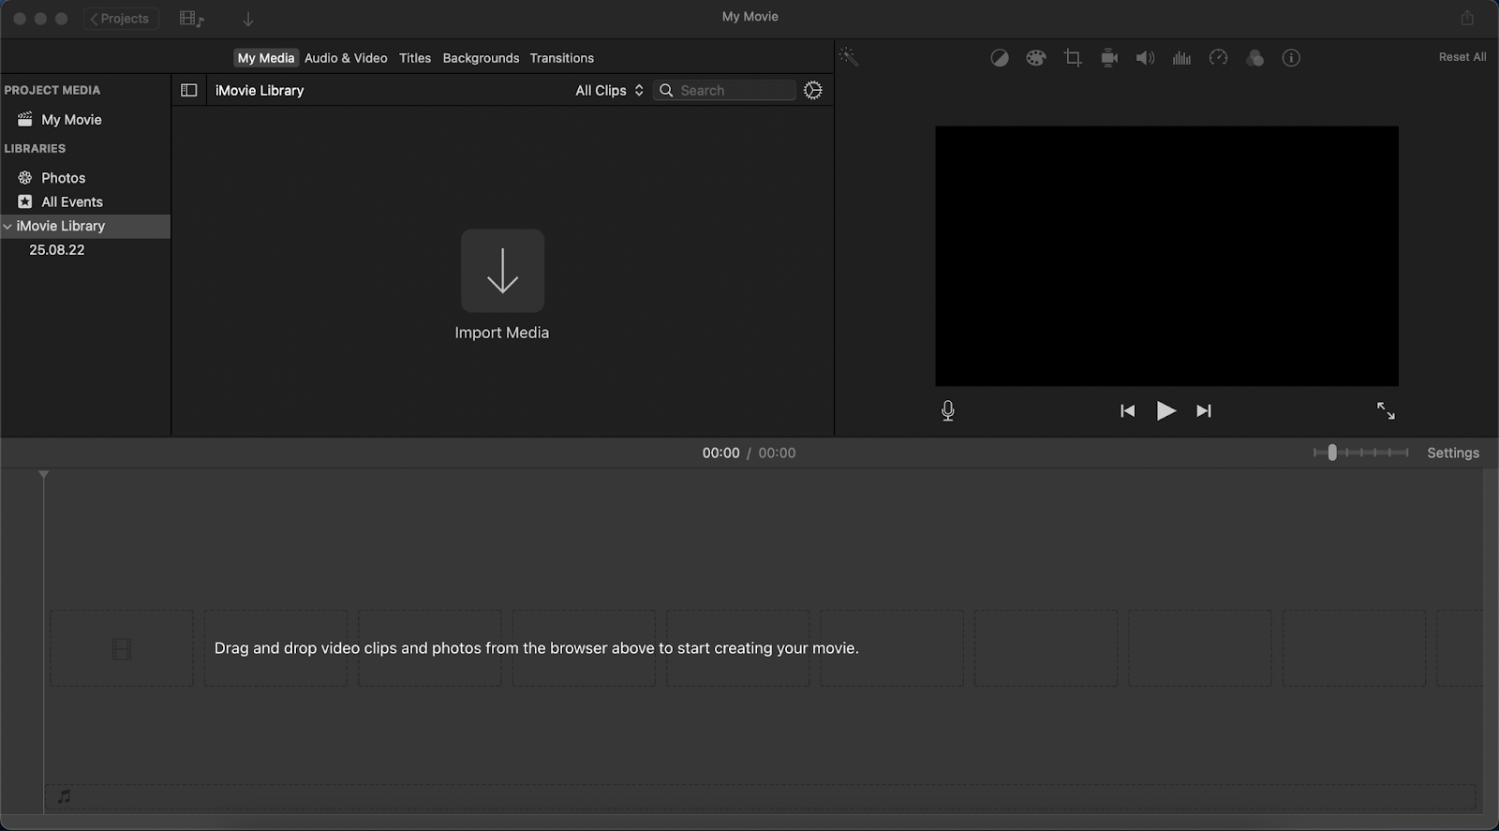Click the video preview viewer

pyautogui.click(x=1166, y=256)
